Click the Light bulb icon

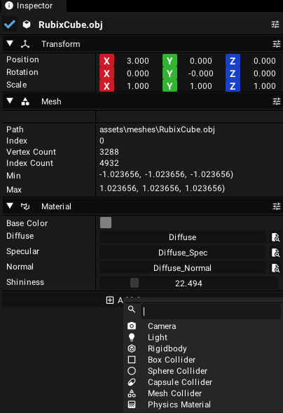click(x=132, y=337)
